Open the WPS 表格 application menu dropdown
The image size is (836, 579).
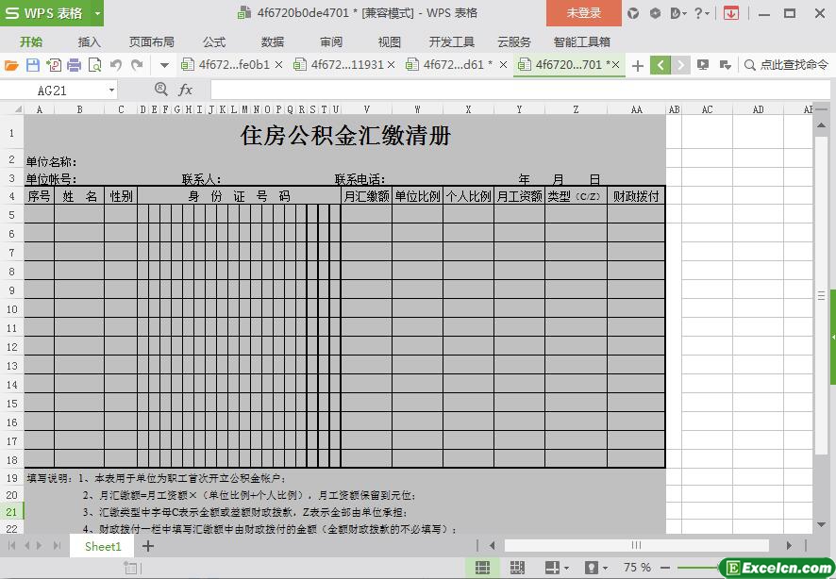pyautogui.click(x=97, y=13)
